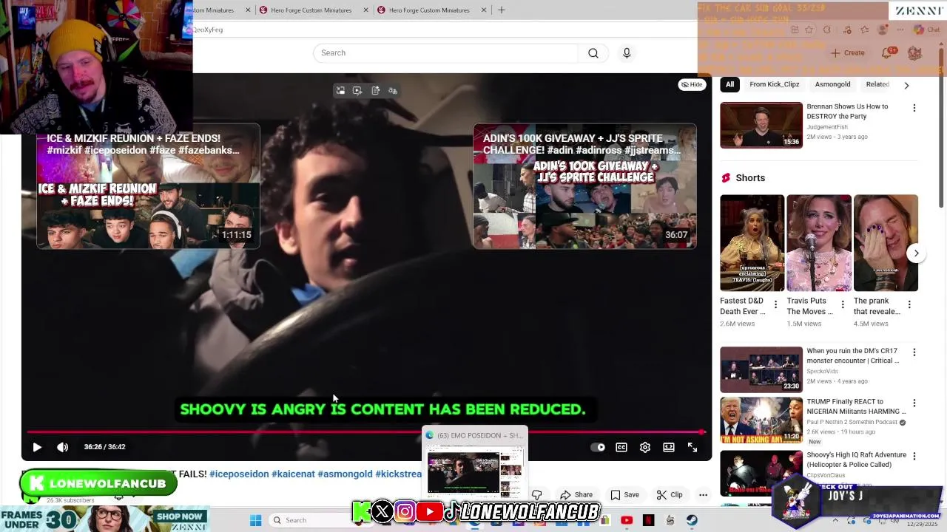The height and width of the screenshot is (532, 947).
Task: Open Edge Copilot Chat
Action: tap(927, 30)
